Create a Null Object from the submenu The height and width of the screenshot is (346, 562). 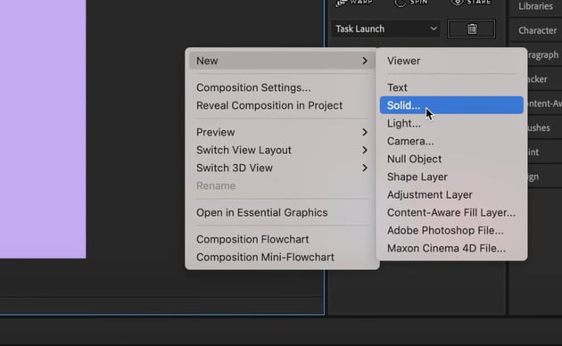tap(451, 159)
